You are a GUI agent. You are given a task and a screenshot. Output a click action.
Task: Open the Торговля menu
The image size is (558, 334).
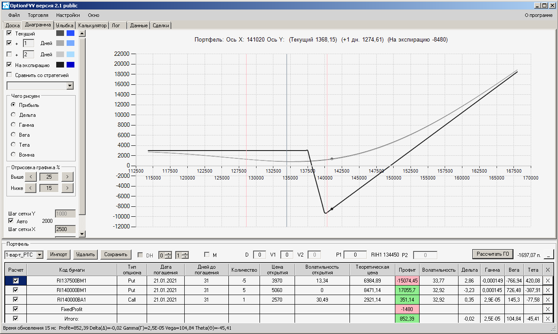(38, 15)
